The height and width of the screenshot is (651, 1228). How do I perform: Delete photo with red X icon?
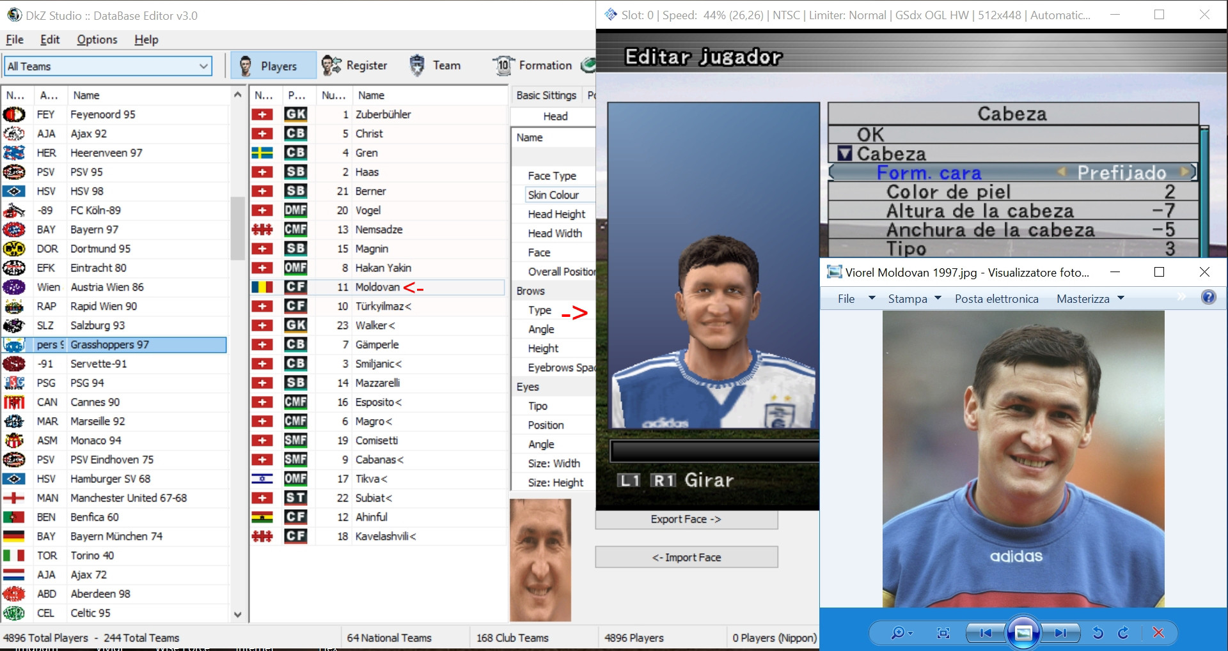tap(1158, 632)
